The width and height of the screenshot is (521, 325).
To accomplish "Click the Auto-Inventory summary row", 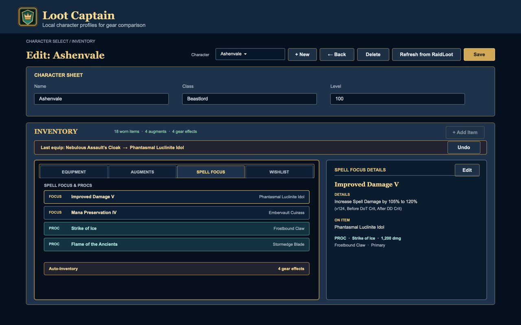I will pos(177,269).
